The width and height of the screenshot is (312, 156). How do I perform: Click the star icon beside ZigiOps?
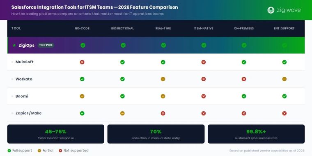14,46
